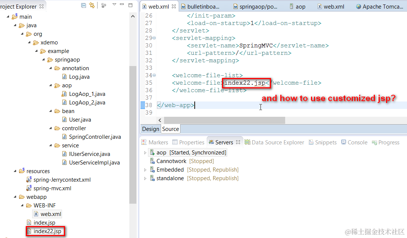
Task: Open Data Source Explorer view tab
Action: click(x=274, y=143)
